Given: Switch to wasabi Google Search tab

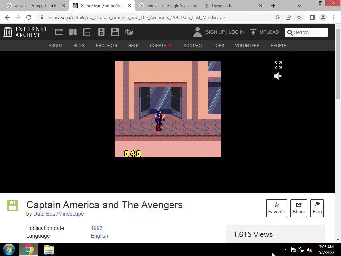Looking at the screenshot, I should point(35,6).
